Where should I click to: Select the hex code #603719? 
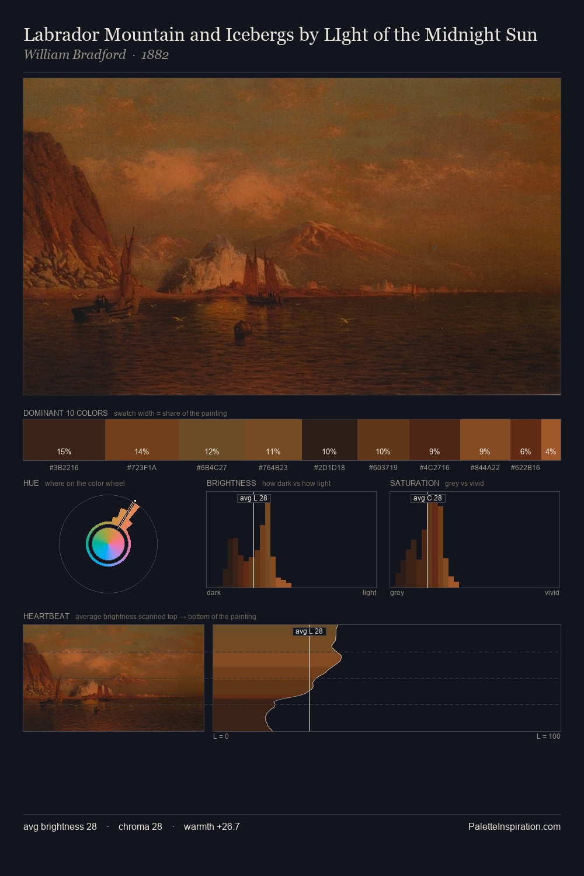pos(383,468)
